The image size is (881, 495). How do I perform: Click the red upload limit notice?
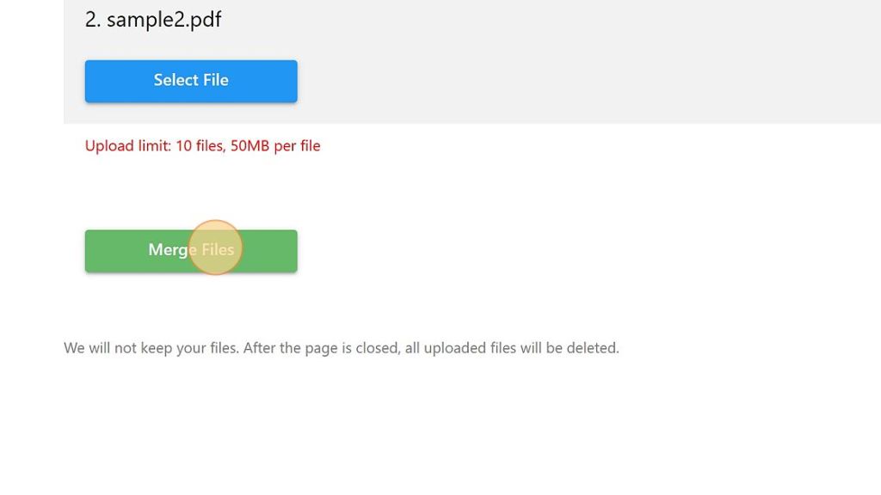click(202, 146)
